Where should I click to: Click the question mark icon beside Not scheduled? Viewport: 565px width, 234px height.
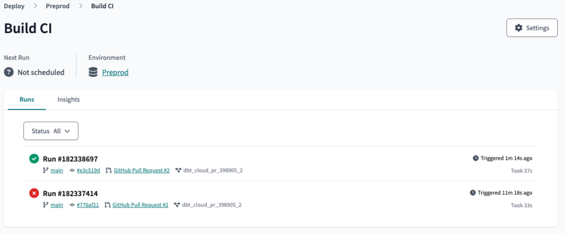click(x=9, y=72)
